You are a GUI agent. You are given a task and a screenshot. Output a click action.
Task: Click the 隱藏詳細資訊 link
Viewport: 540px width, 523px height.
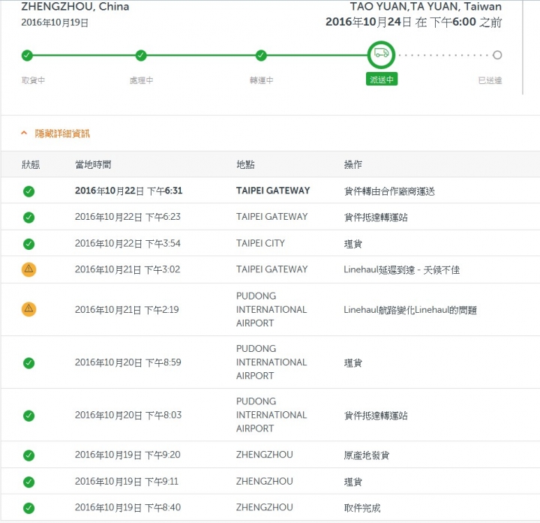[62, 134]
